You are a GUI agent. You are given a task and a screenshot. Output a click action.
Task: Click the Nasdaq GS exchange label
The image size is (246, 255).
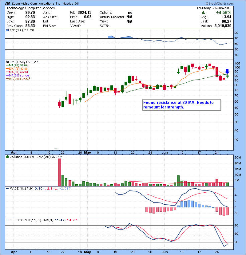coord(71,4)
